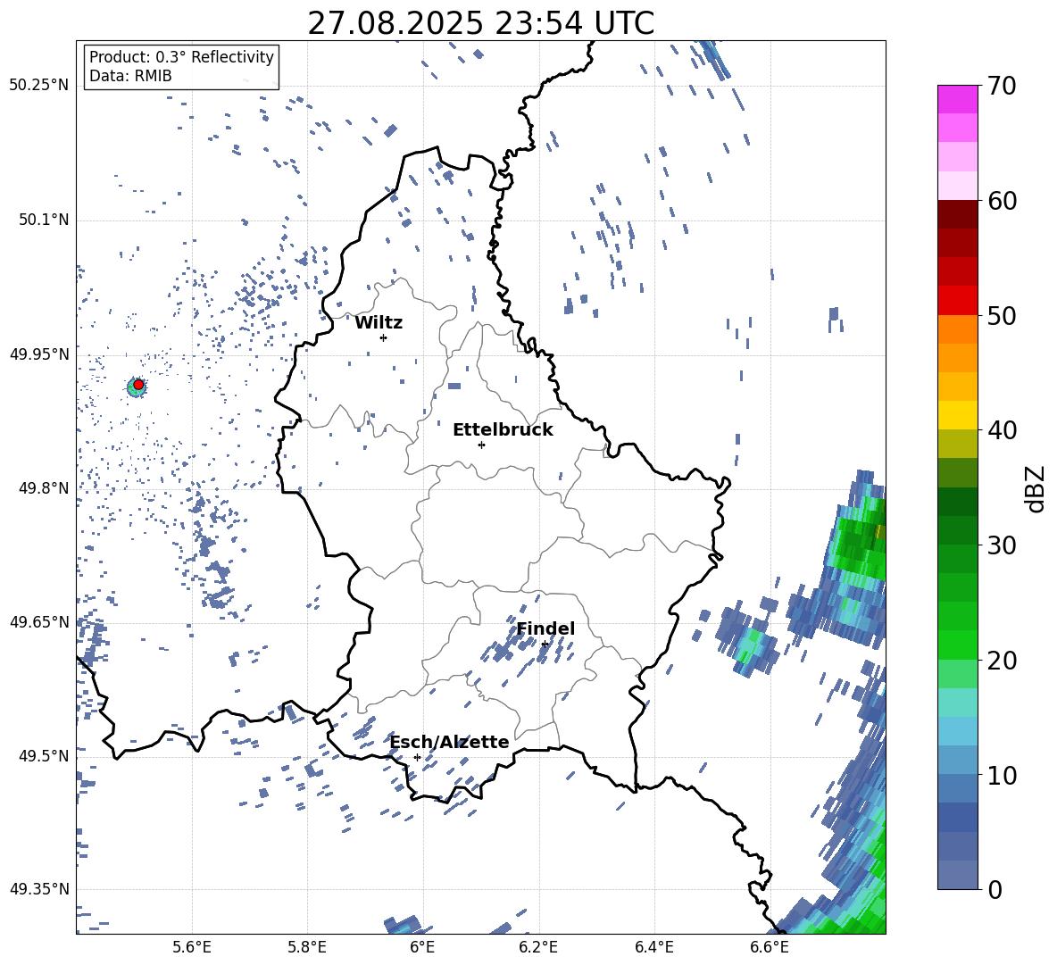The image size is (1057, 965).
Task: Click the light blue colorbar segment between 10 and 20
Action: coord(957,731)
